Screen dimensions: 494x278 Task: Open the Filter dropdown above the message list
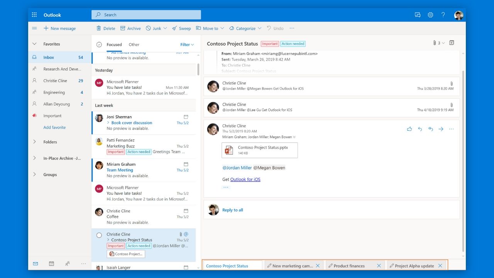(186, 44)
